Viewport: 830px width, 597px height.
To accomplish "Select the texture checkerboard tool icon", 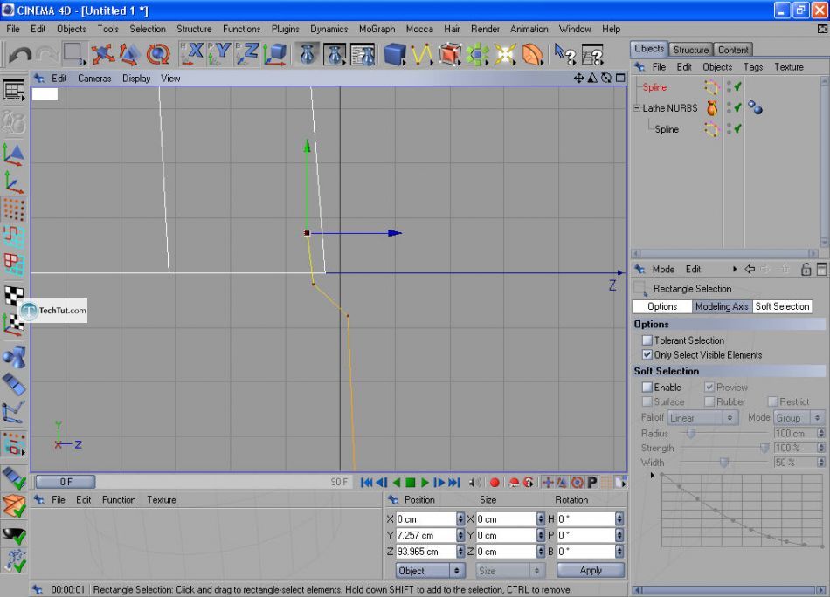I will 14,296.
